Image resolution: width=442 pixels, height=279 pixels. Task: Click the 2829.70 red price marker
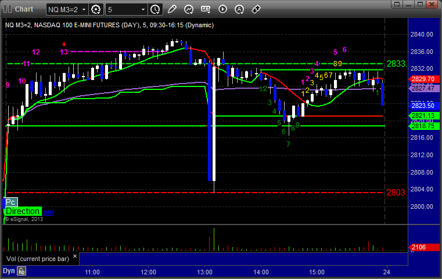pyautogui.click(x=423, y=79)
